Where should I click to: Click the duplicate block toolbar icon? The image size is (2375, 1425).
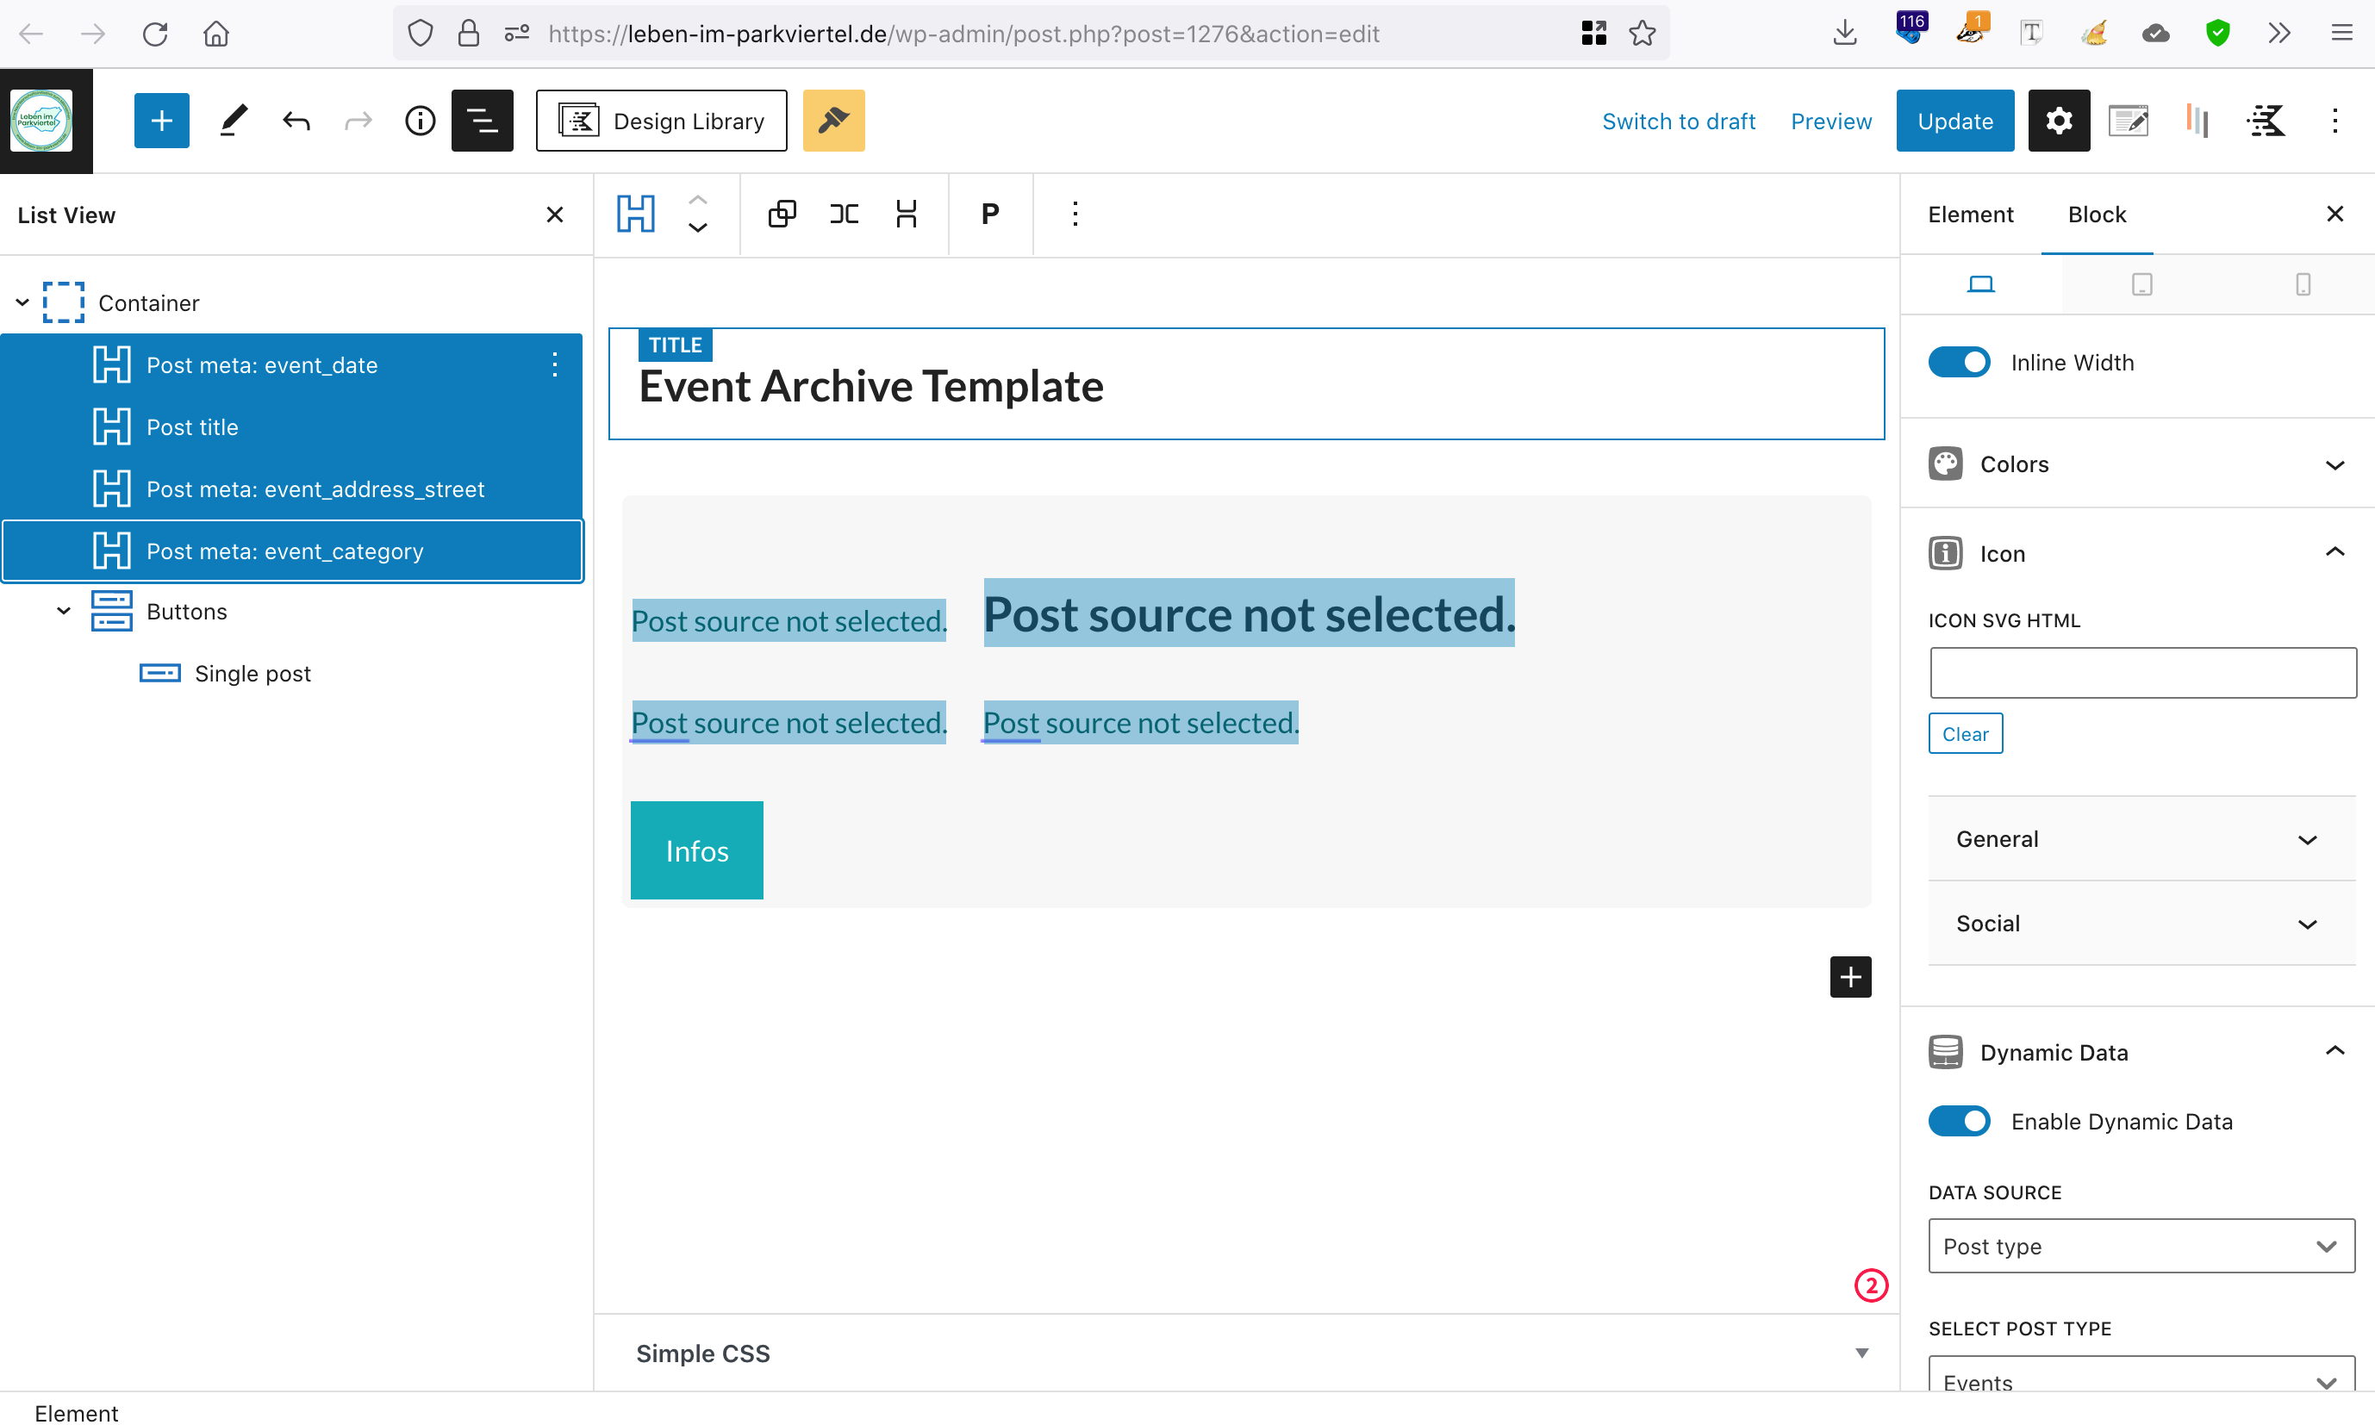pos(782,215)
